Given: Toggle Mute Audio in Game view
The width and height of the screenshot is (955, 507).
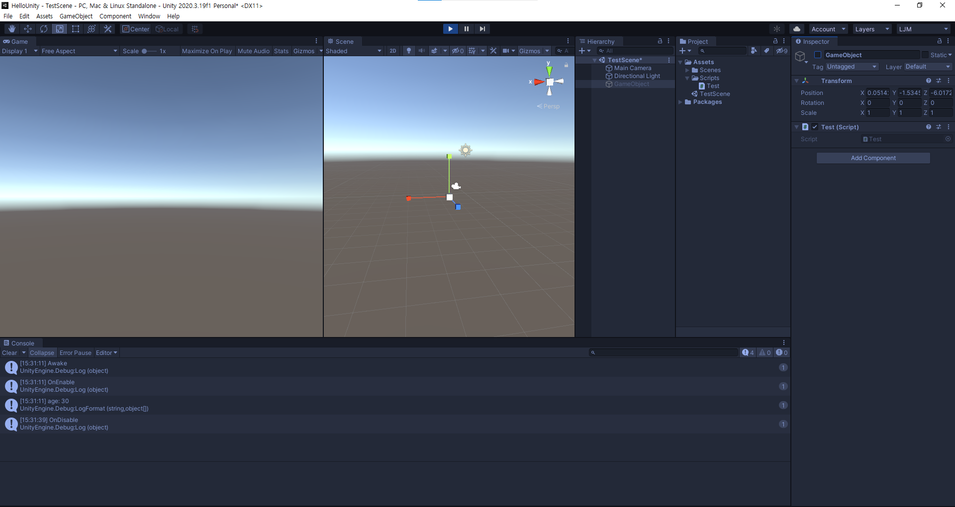Looking at the screenshot, I should (254, 51).
